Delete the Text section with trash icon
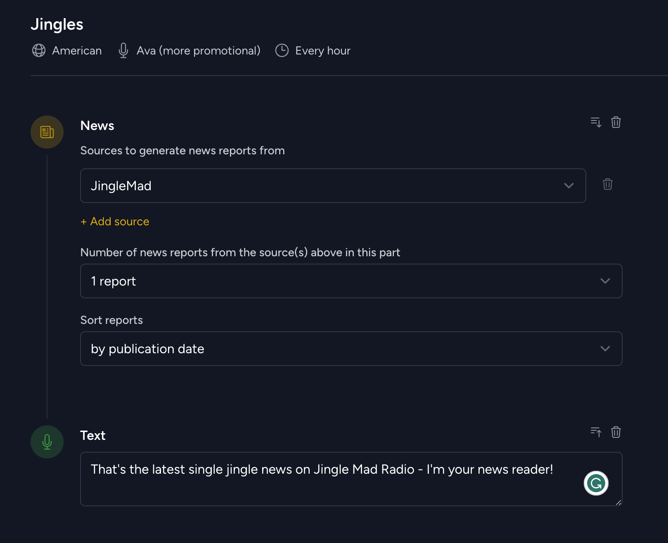The height and width of the screenshot is (543, 668). [616, 432]
